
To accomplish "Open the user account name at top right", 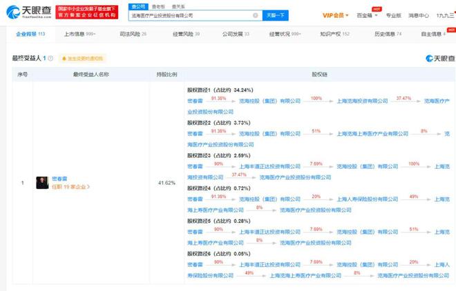I will pos(445,15).
